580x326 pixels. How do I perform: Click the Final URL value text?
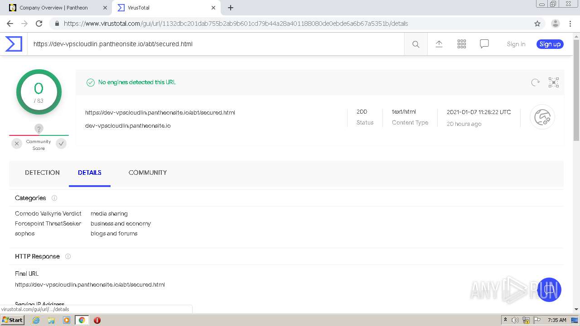click(90, 285)
